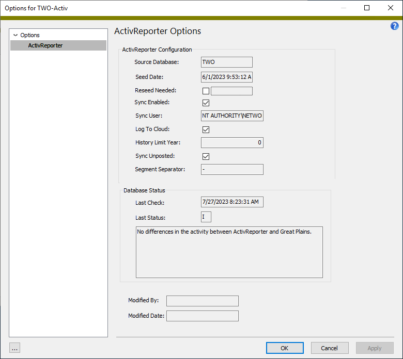This screenshot has width=403, height=359.
Task: Click the Database Status group label
Action: (x=144, y=190)
